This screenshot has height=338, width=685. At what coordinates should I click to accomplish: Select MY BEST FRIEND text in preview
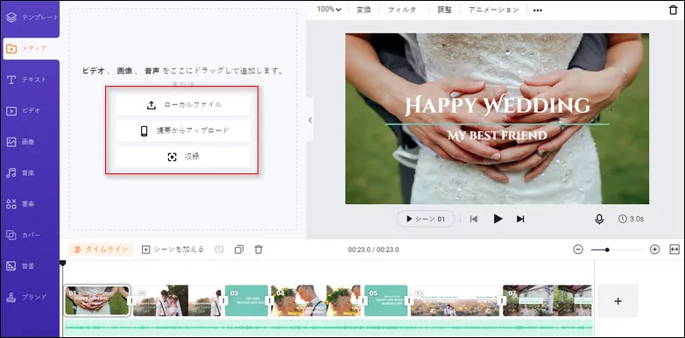498,135
